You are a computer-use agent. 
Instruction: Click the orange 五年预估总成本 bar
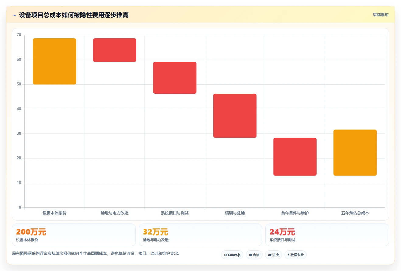[355, 153]
